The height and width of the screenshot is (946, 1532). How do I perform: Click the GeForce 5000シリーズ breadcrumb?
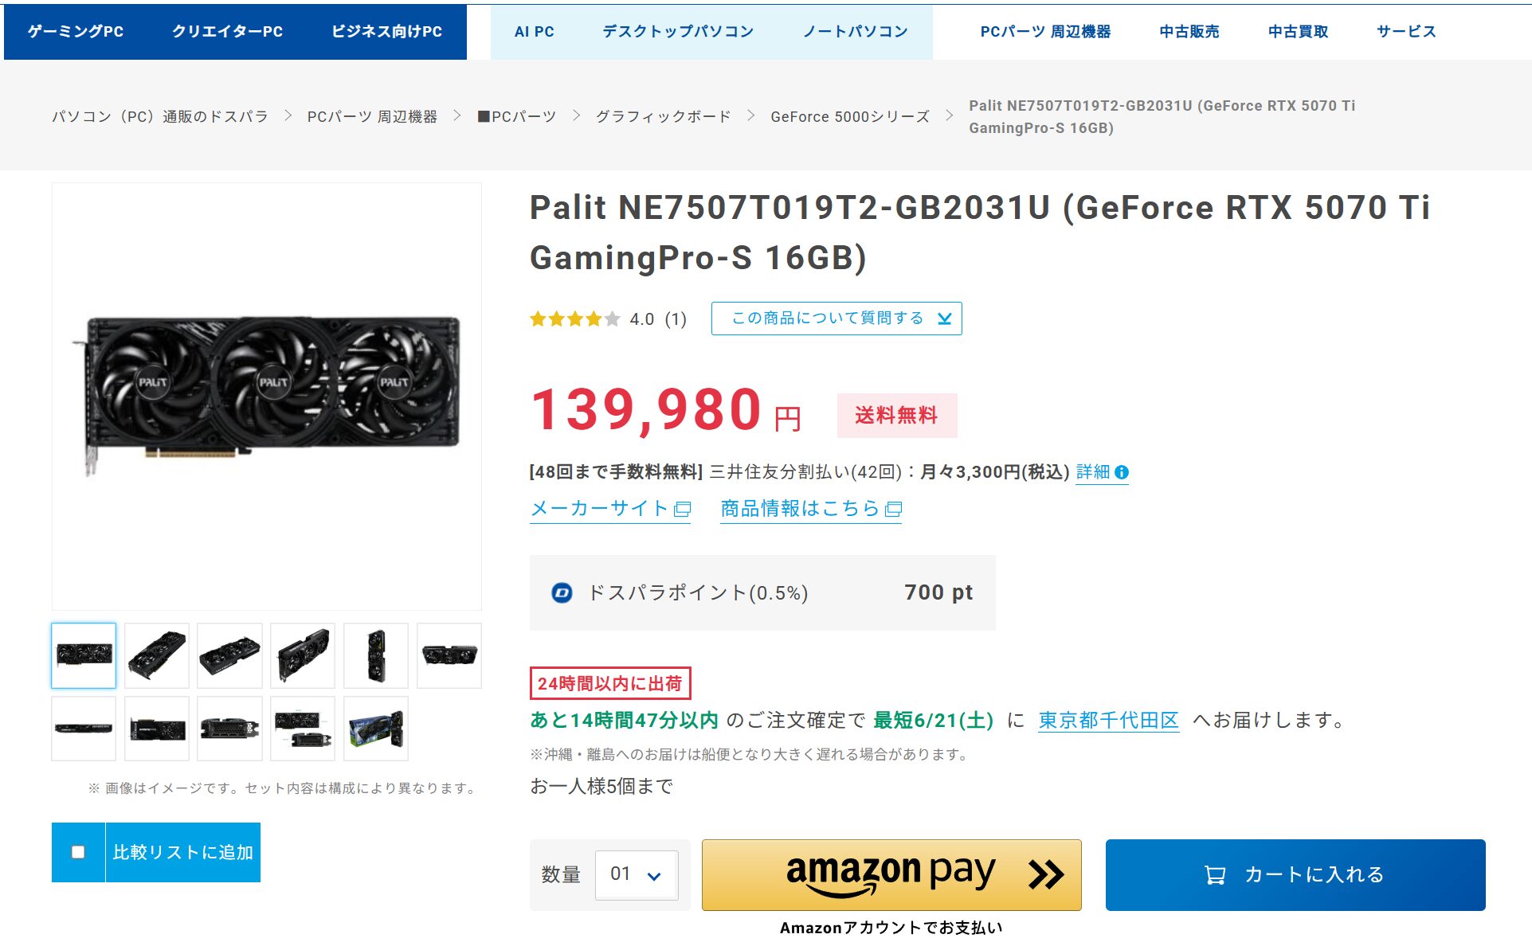point(849,116)
